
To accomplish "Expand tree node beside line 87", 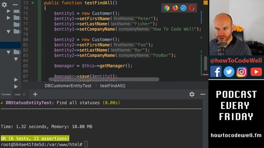I will click(16, 79).
